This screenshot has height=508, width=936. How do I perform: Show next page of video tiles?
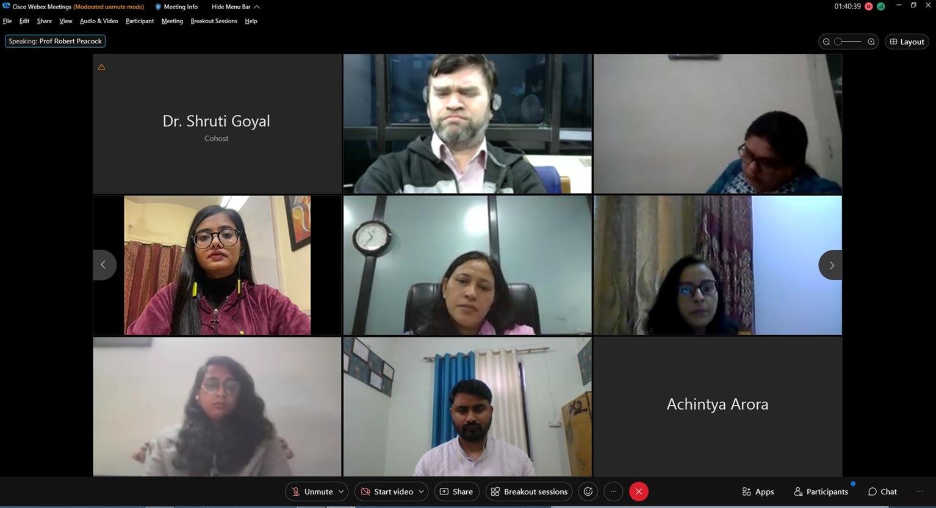[830, 265]
